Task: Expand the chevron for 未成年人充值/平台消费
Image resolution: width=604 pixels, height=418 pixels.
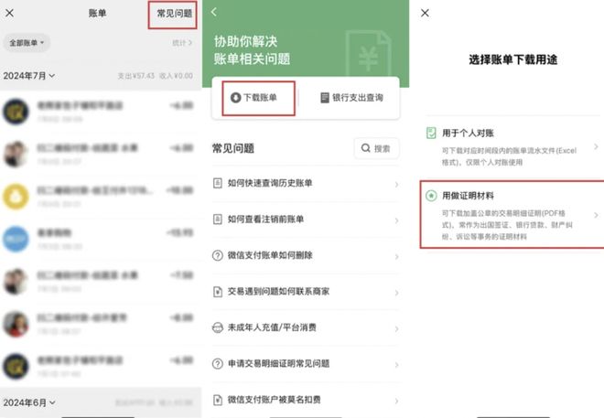Action: 396,329
